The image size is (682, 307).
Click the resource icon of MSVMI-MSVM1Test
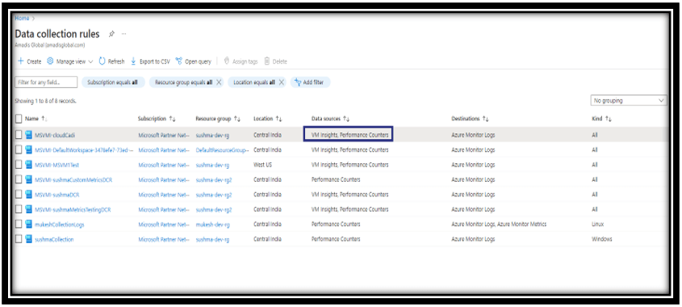pyautogui.click(x=29, y=165)
